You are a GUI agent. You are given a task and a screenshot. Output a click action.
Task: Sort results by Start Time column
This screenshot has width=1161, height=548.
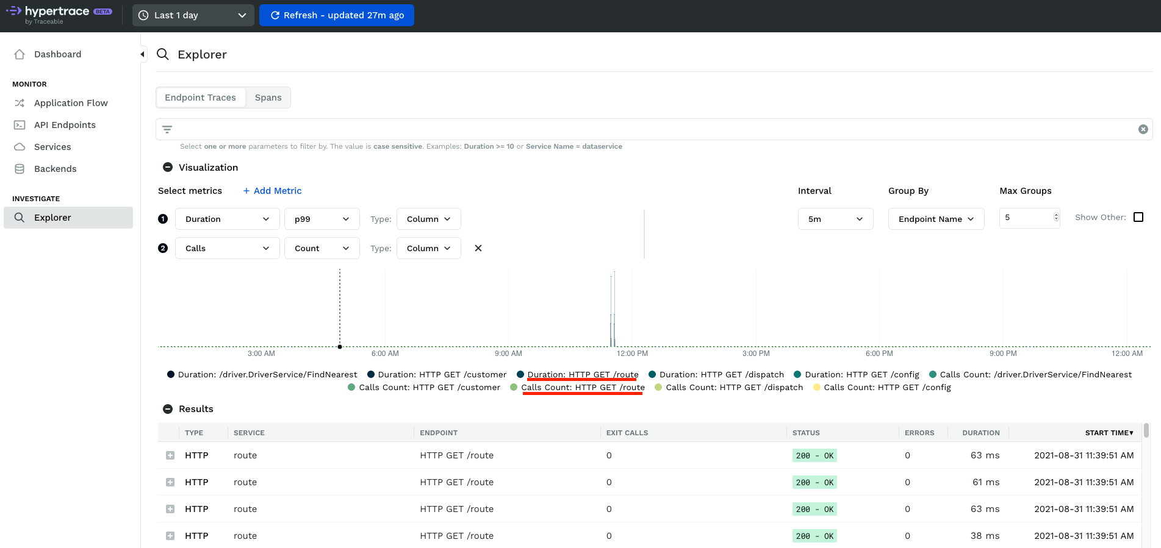tap(1109, 433)
